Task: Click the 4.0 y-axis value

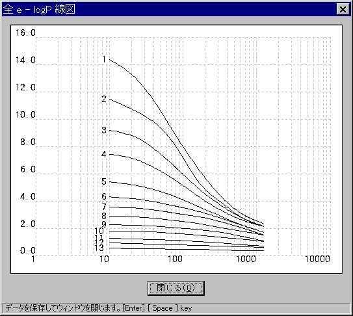Action: tap(28, 196)
